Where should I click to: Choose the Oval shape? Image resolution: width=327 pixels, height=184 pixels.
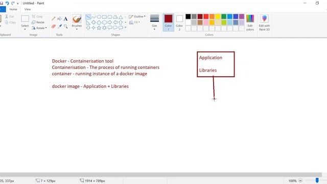[99, 17]
